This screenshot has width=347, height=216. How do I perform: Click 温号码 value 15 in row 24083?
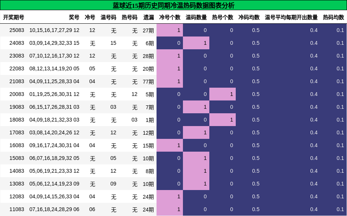[113, 43]
